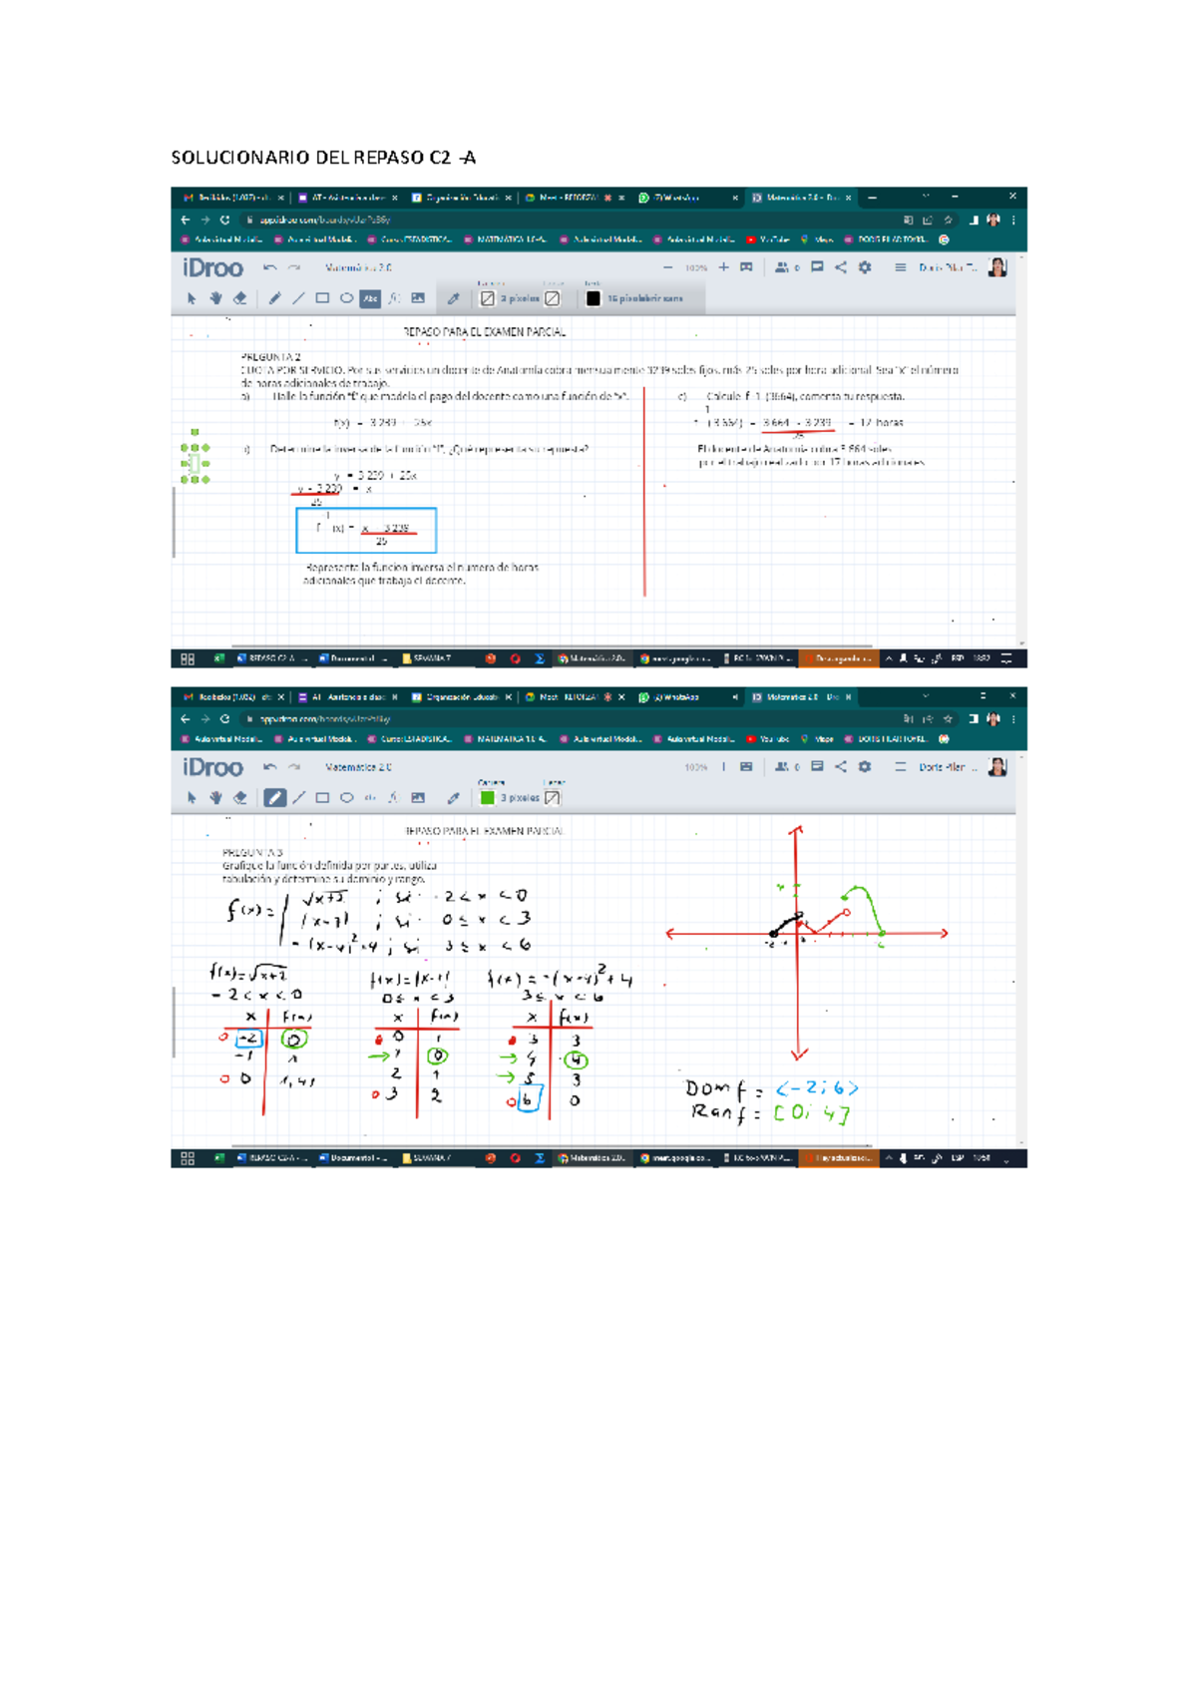Open settings gear in first iDroo window

(865, 267)
